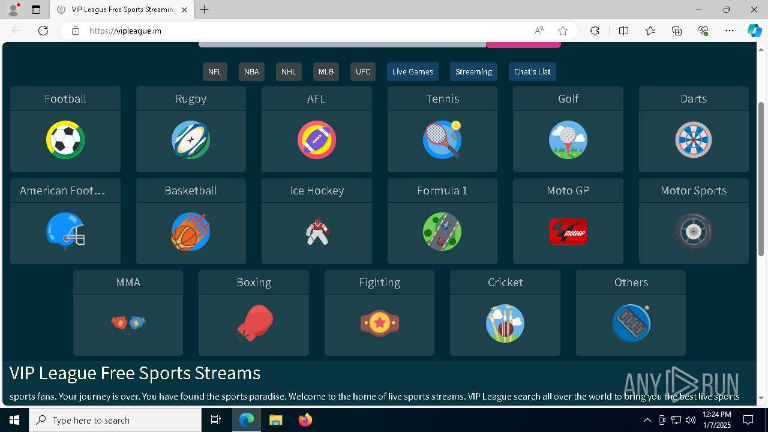Open the Darts board icon

[x=694, y=140]
